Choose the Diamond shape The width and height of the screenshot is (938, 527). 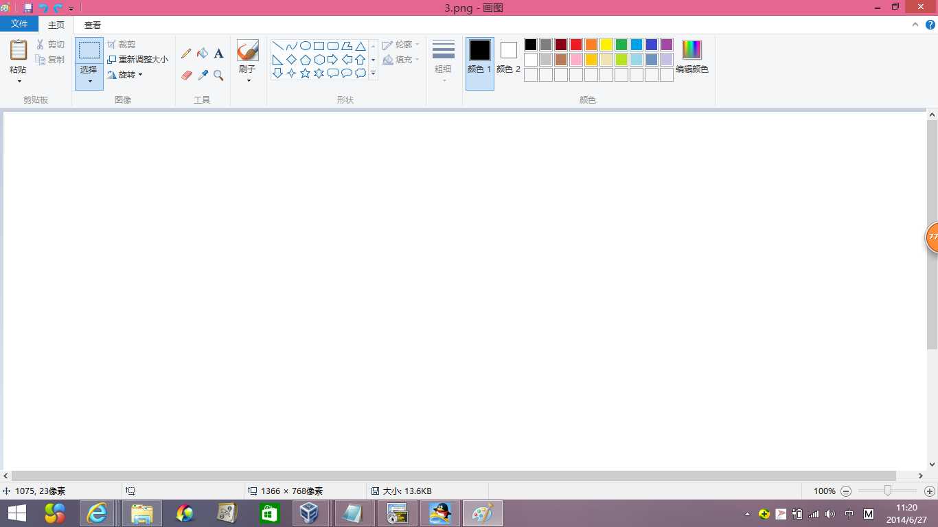click(291, 60)
